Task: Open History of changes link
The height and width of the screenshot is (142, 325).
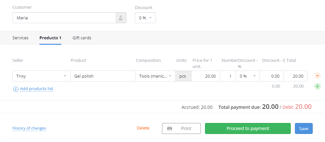Action: pyautogui.click(x=29, y=128)
